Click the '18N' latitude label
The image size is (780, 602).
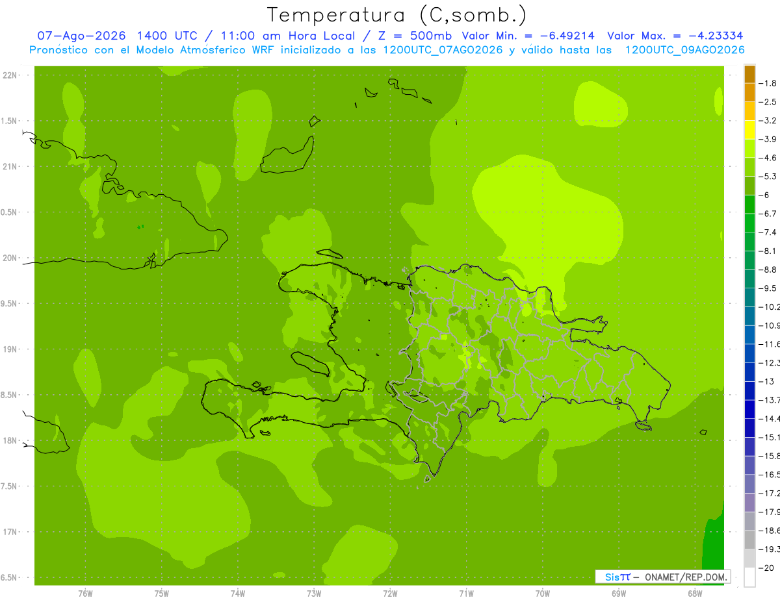coord(10,441)
